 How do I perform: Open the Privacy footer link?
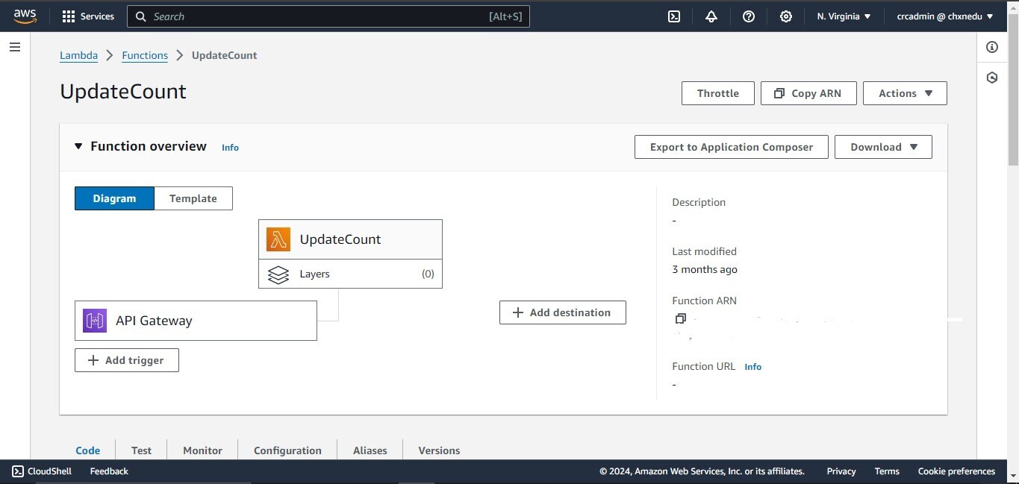tap(841, 471)
